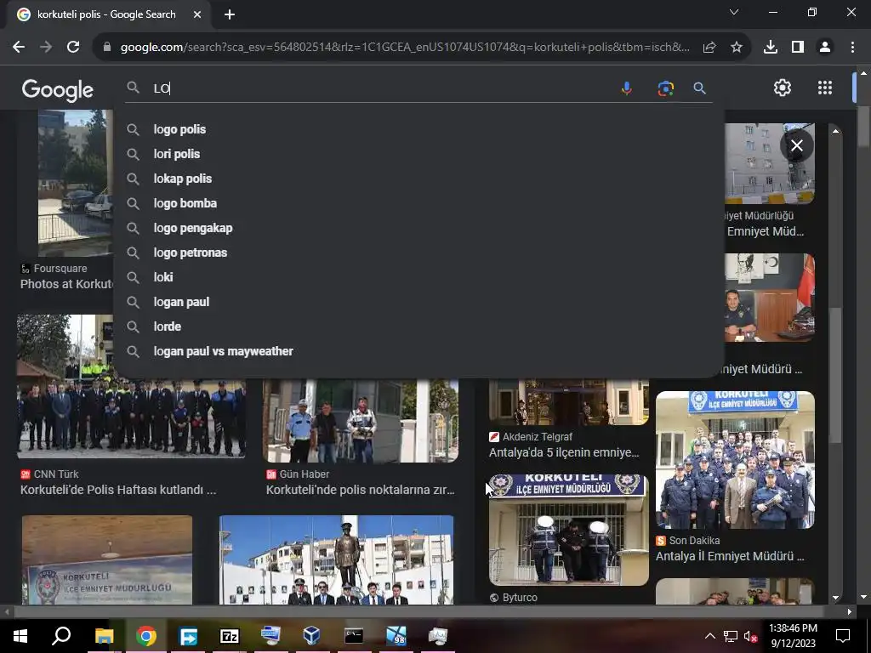Choose suggestion "lokap polis"
Screen dimensions: 871x653
[418, 179]
